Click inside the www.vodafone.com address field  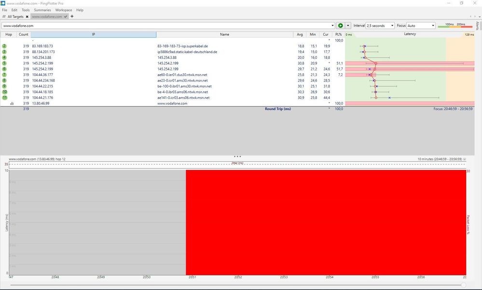tap(145, 26)
